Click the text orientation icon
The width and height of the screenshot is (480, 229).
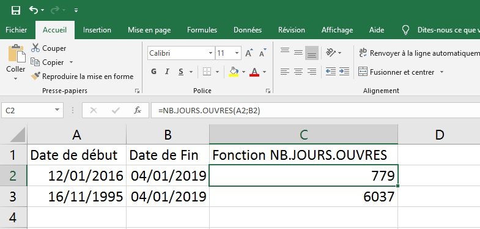(x=331, y=53)
